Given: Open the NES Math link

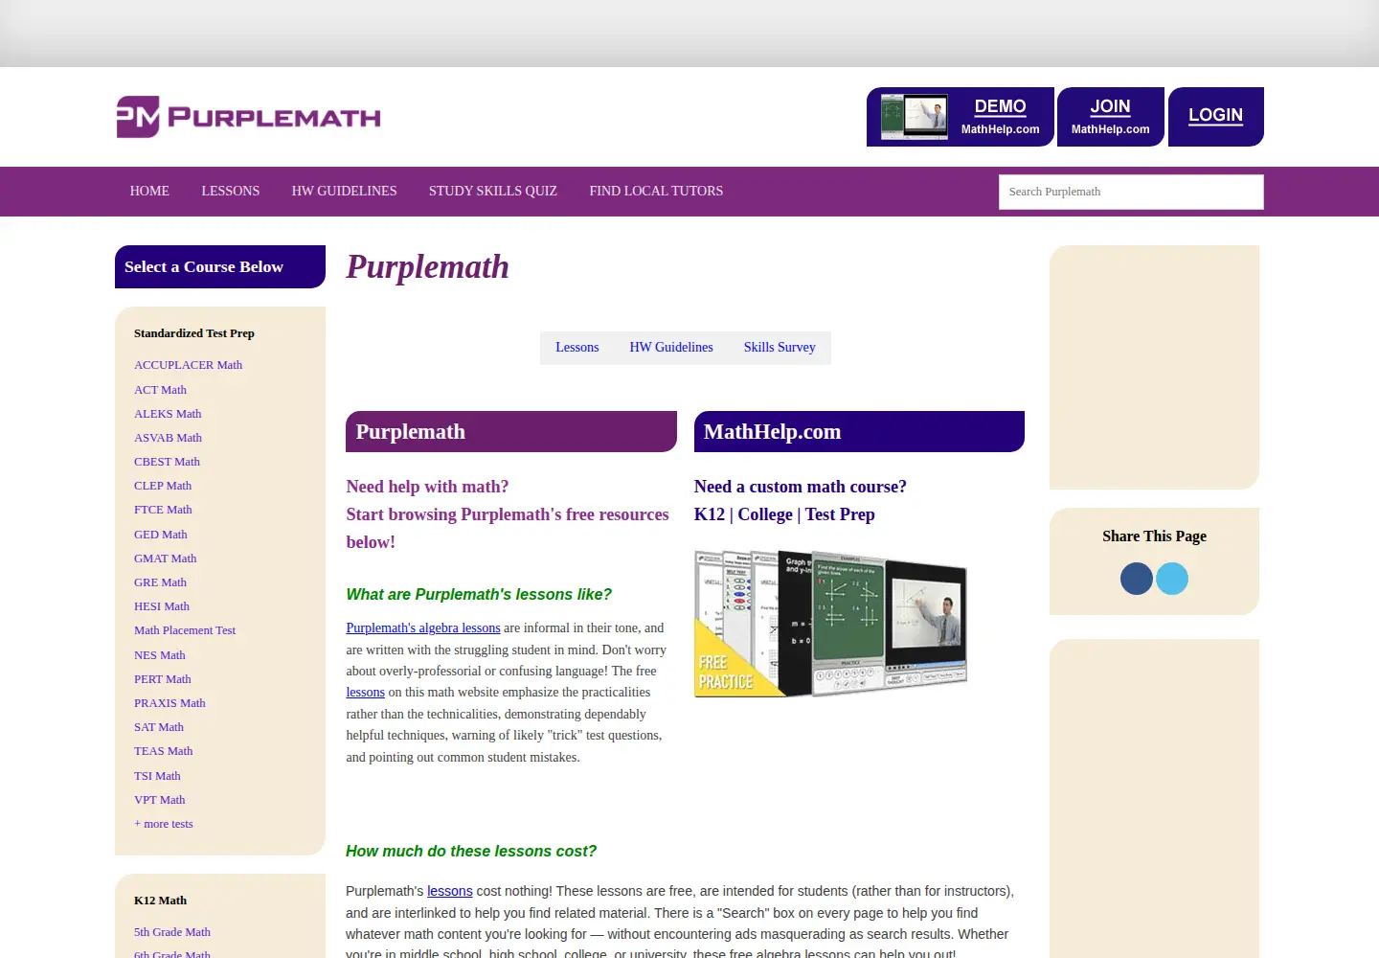Looking at the screenshot, I should pyautogui.click(x=160, y=655).
